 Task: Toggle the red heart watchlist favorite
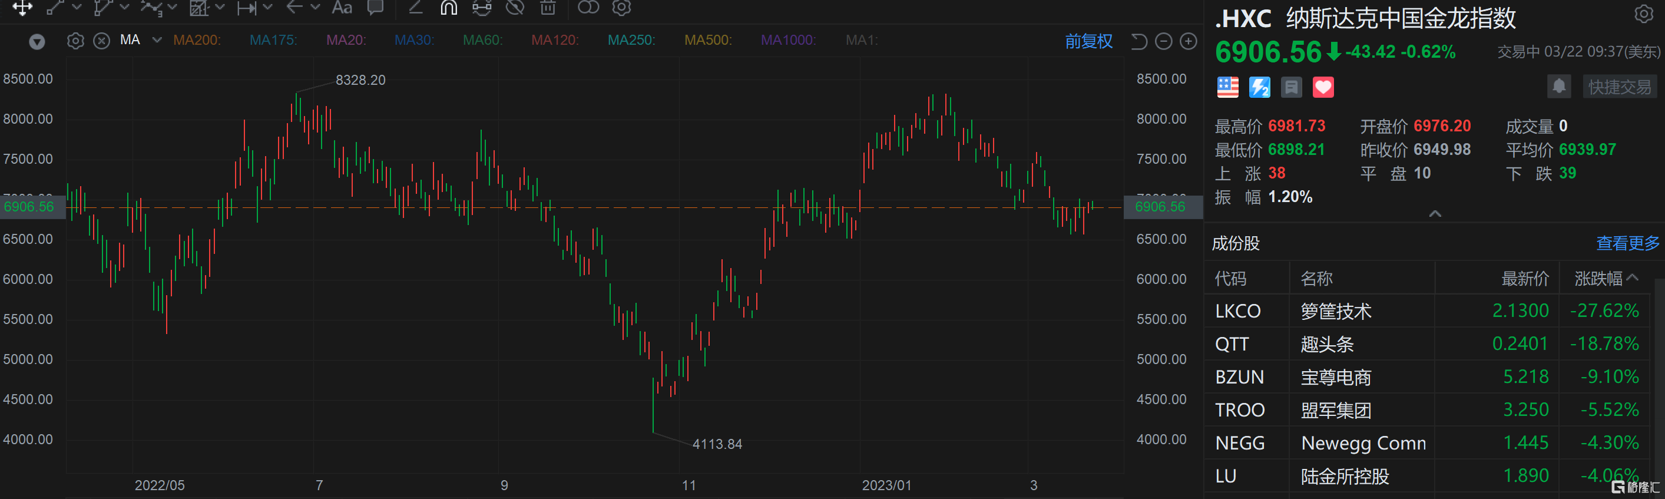[x=1323, y=87]
